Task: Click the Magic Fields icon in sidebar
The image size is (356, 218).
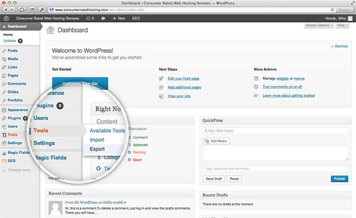Action: pyautogui.click(x=4, y=153)
